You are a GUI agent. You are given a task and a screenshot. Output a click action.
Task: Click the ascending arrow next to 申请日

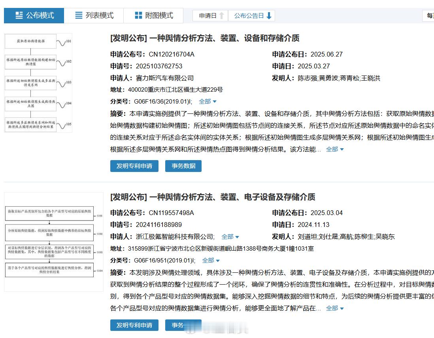coord(222,15)
